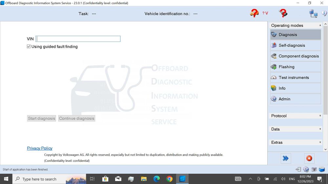
Task: Open the info speech bubble icon
Action: tap(324, 13)
